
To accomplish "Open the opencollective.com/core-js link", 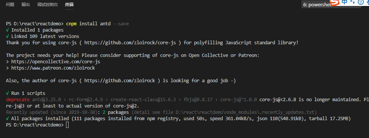I will pos(56,62).
